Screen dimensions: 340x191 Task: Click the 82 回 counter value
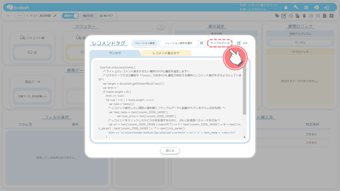click(x=32, y=53)
